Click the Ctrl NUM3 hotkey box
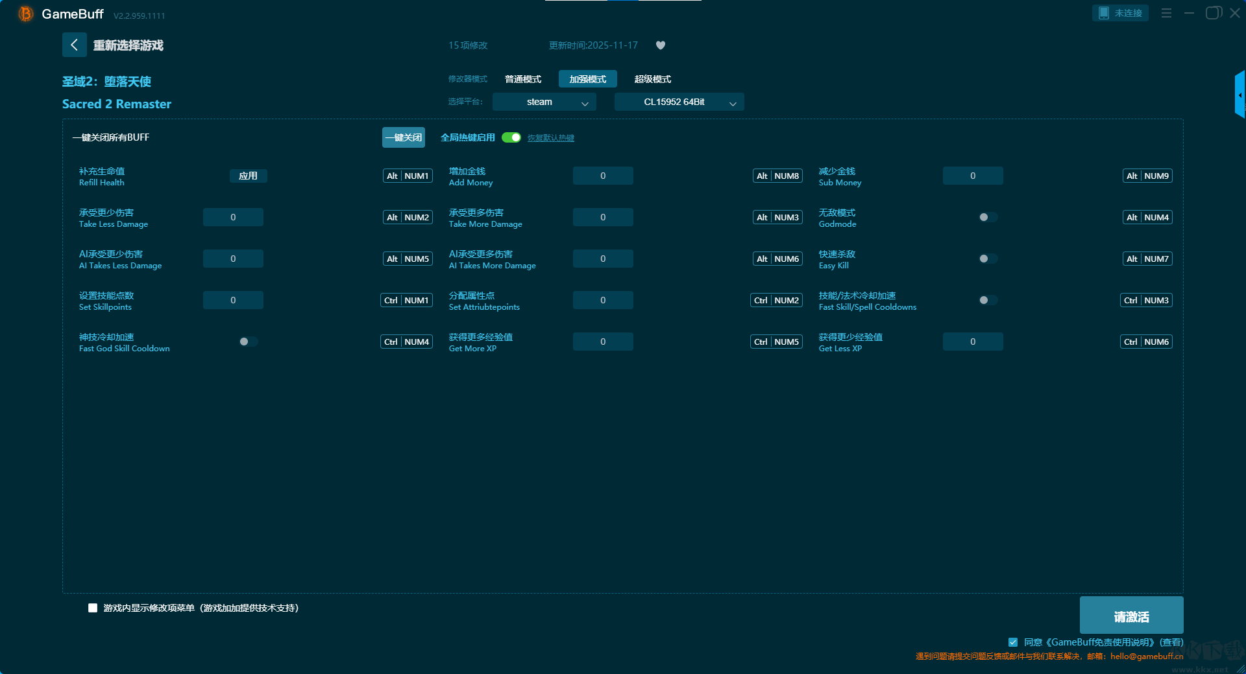The image size is (1246, 674). pyautogui.click(x=1146, y=300)
